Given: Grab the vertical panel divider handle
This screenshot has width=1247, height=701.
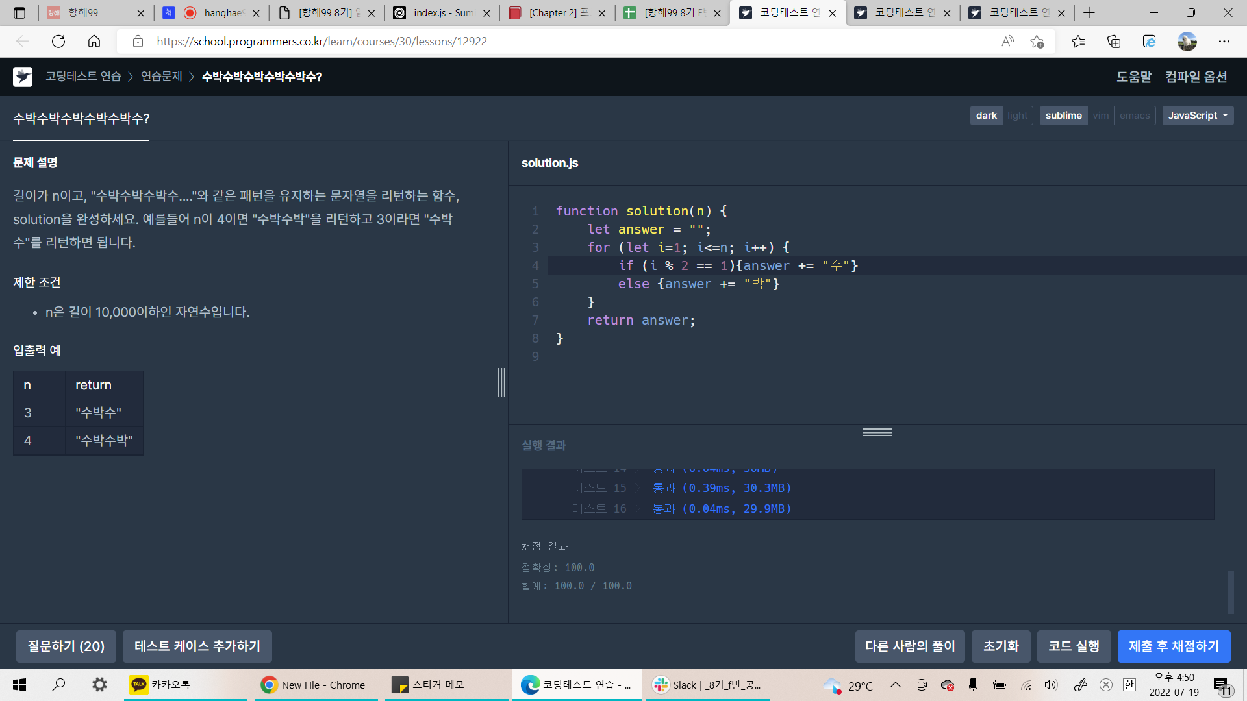Looking at the screenshot, I should (501, 382).
